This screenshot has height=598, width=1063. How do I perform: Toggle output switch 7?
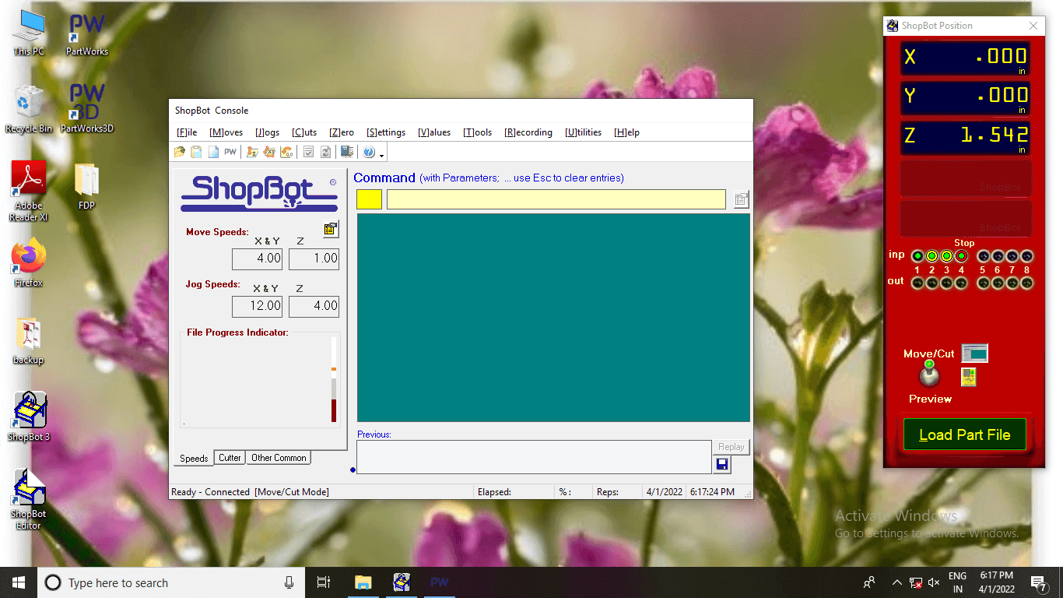(x=1012, y=283)
